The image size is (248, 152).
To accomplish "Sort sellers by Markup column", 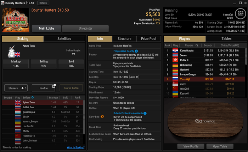I will [53, 97].
